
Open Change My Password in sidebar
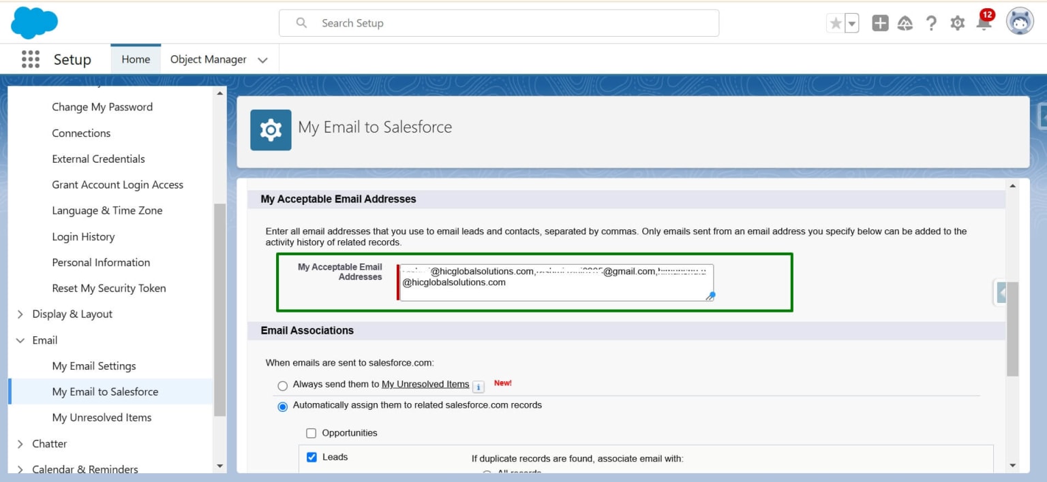coord(102,107)
